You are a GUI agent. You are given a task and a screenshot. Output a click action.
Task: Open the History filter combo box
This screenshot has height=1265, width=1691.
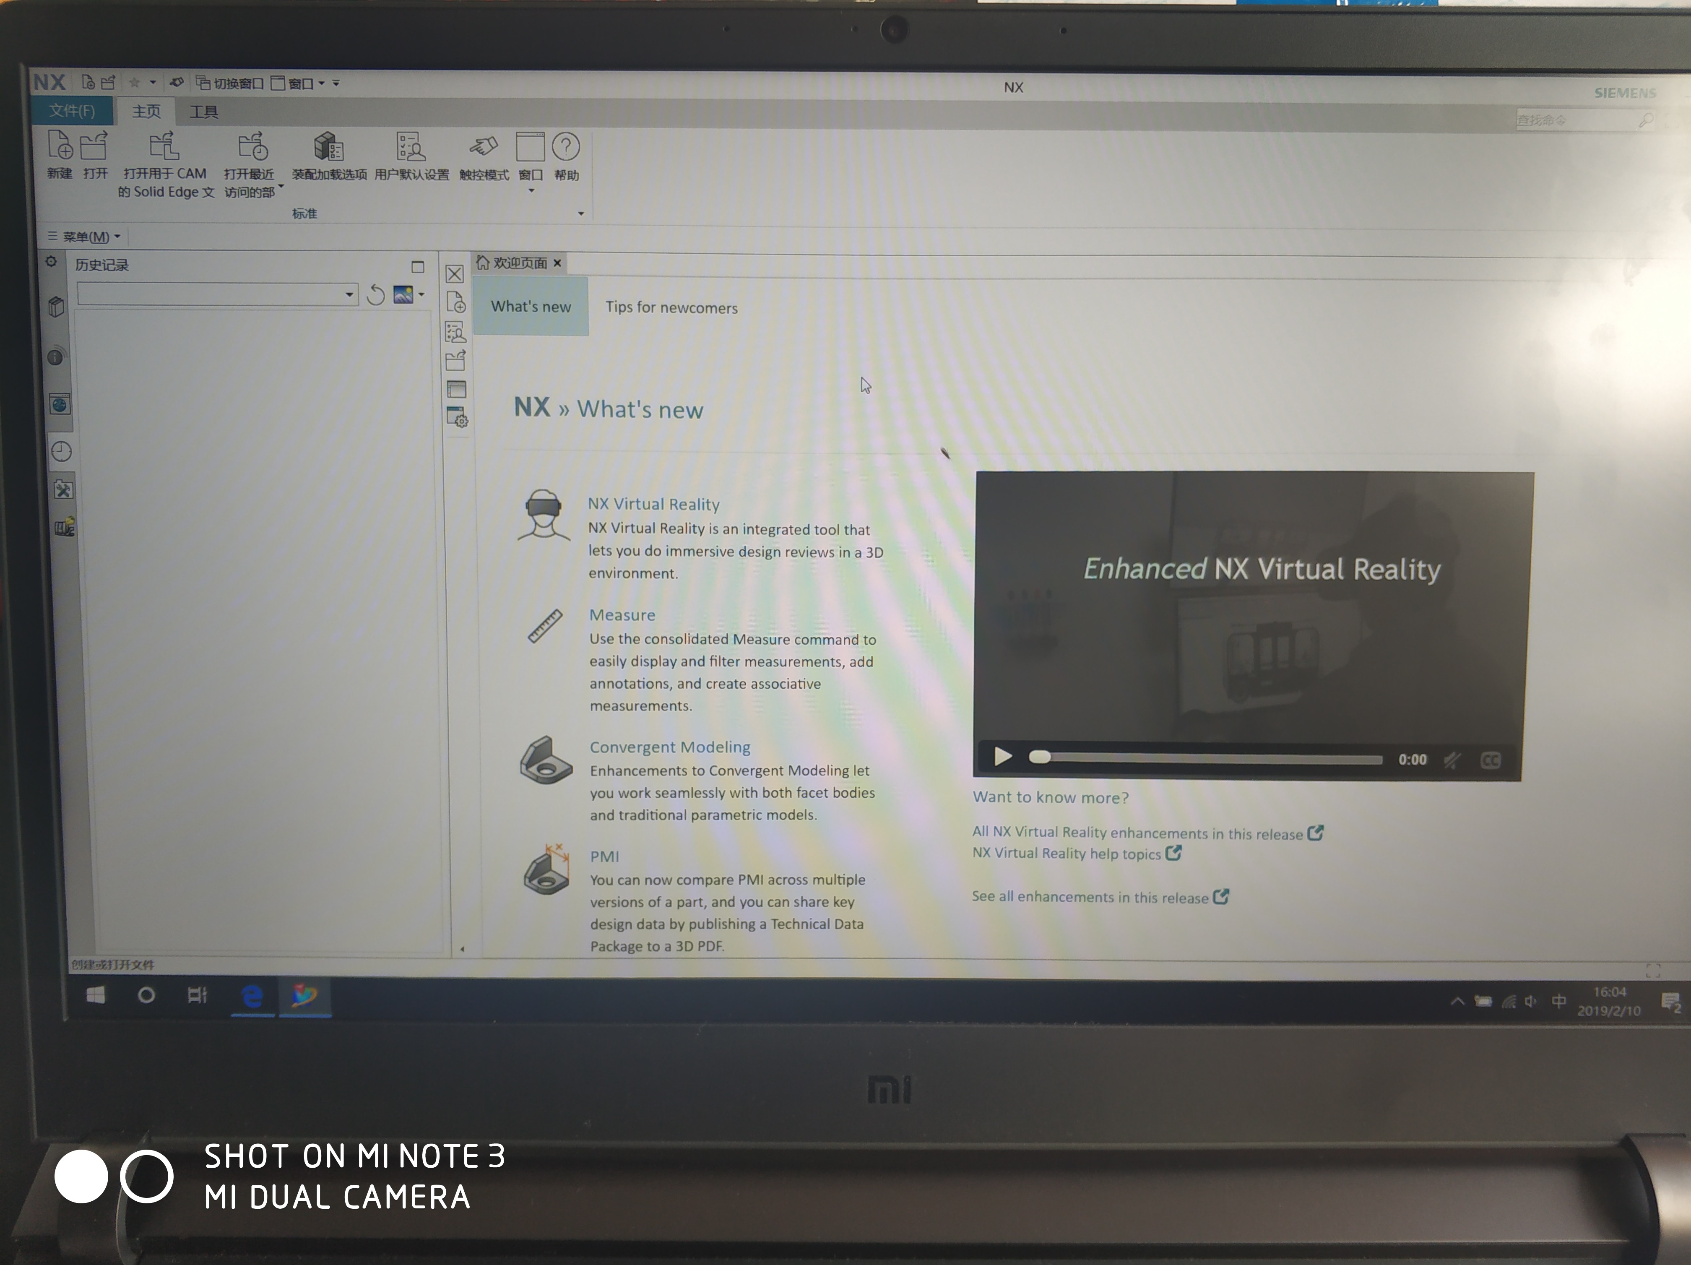pyautogui.click(x=217, y=294)
